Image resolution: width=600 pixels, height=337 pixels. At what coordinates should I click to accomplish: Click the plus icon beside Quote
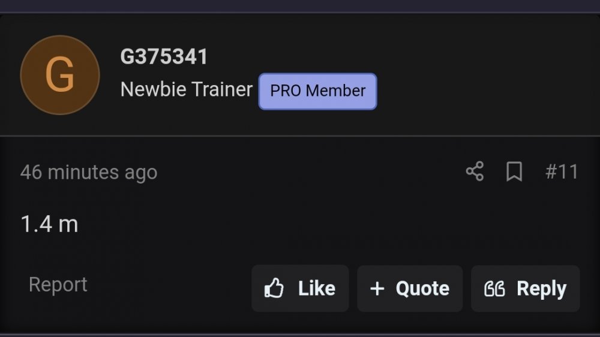pyautogui.click(x=377, y=288)
